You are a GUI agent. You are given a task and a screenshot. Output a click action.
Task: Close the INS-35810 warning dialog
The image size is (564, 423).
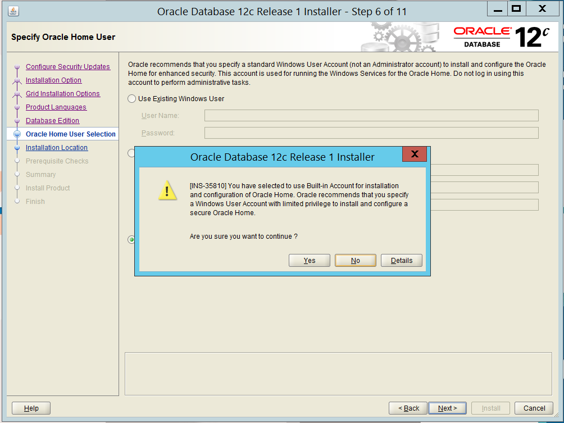pos(414,154)
